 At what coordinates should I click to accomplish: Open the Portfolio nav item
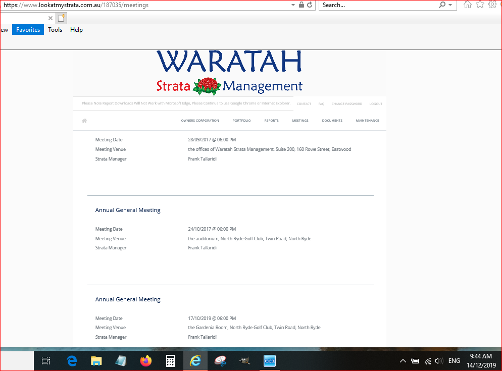[242, 121]
